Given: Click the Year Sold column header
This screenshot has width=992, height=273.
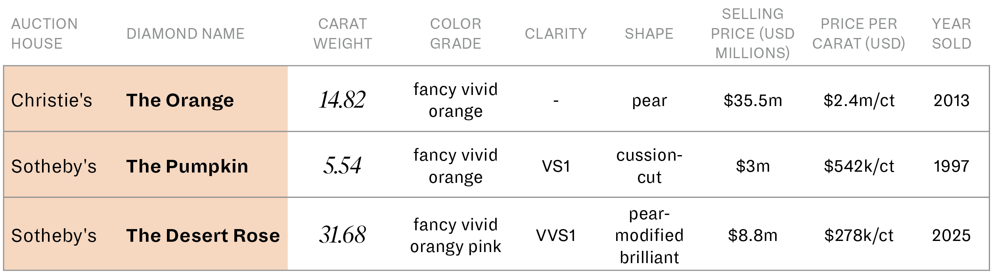Looking at the screenshot, I should coord(951,34).
